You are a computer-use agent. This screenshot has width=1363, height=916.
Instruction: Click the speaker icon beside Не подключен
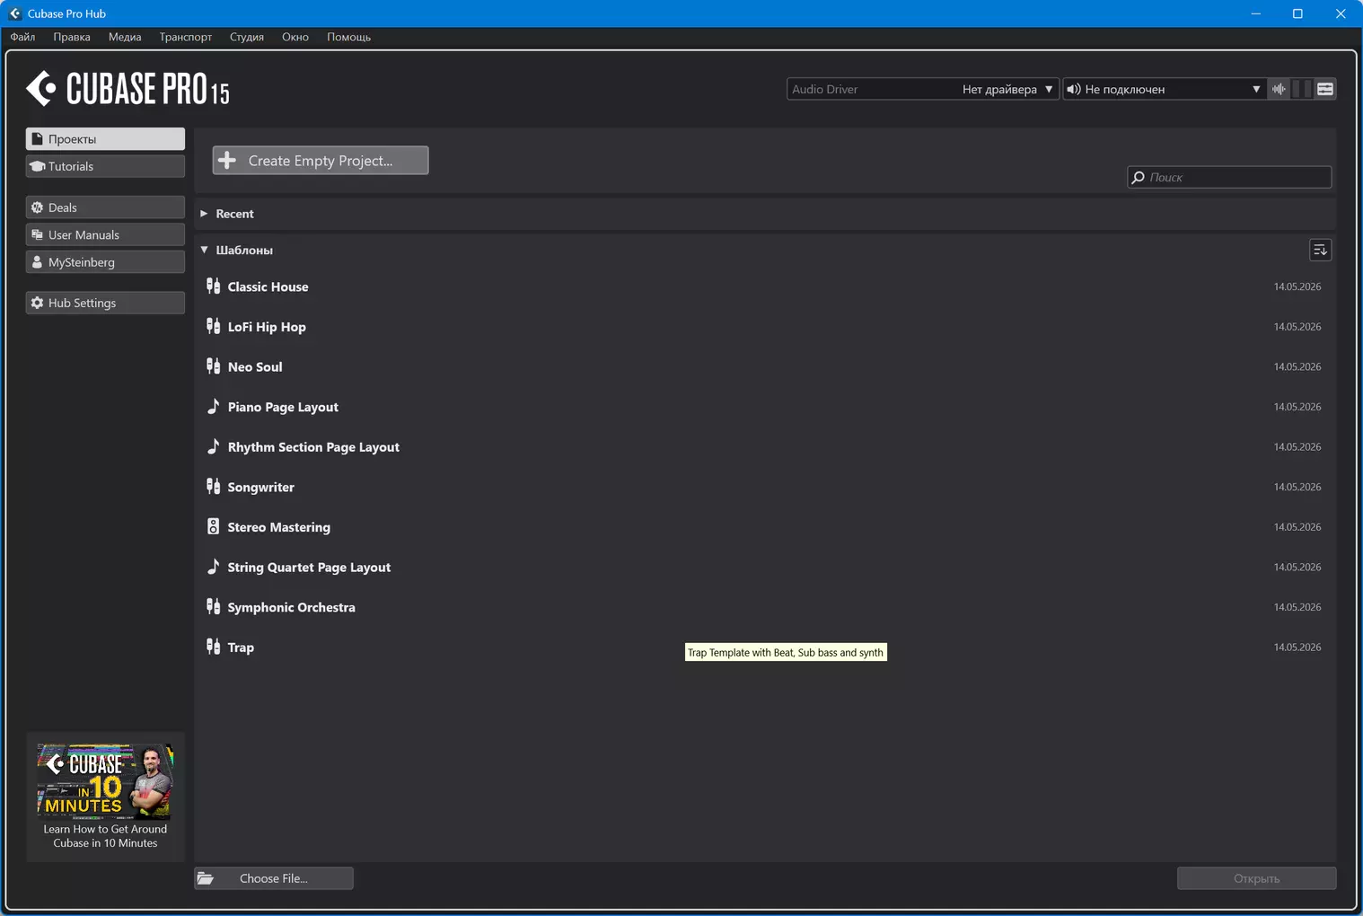click(1073, 89)
